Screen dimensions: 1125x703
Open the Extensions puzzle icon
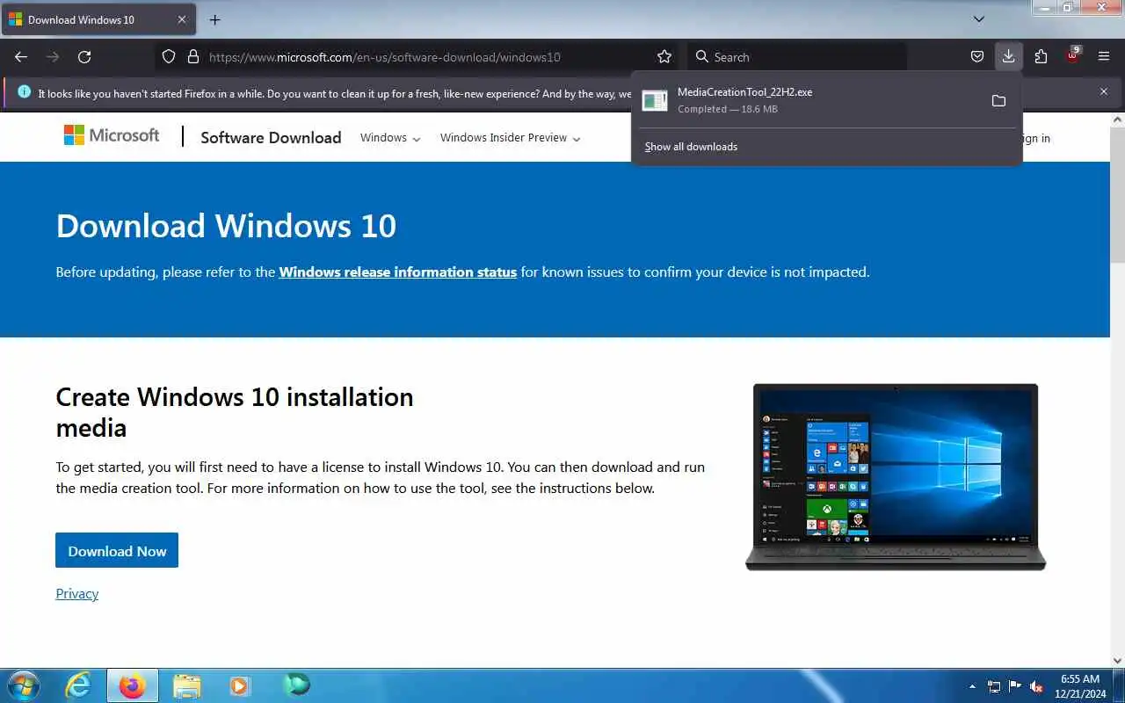pos(1041,57)
